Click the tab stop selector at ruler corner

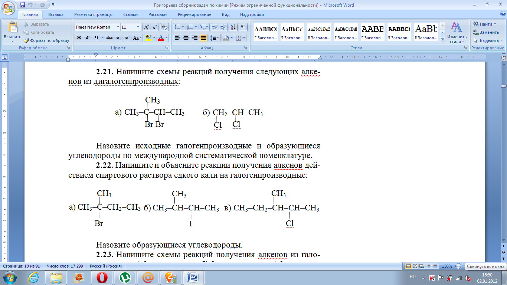pyautogui.click(x=5, y=58)
